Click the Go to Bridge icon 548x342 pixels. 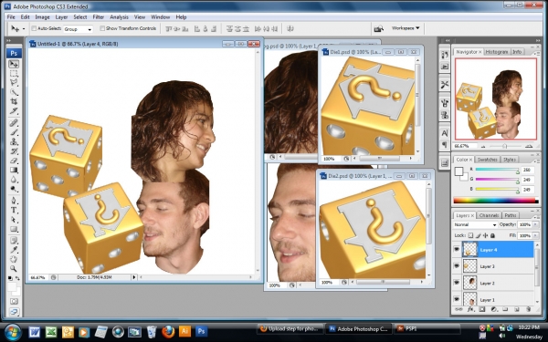pyautogui.click(x=378, y=28)
